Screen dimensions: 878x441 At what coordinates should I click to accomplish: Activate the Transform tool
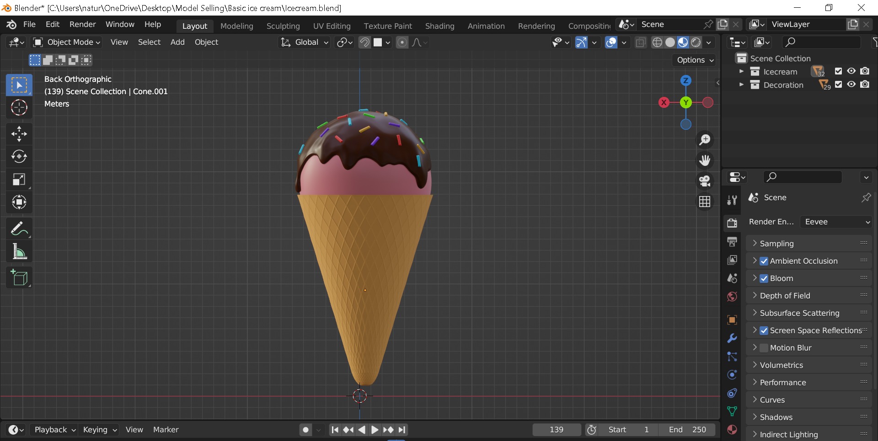[19, 202]
